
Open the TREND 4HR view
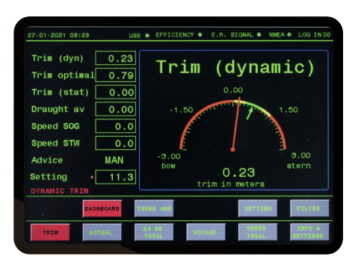[154, 208]
